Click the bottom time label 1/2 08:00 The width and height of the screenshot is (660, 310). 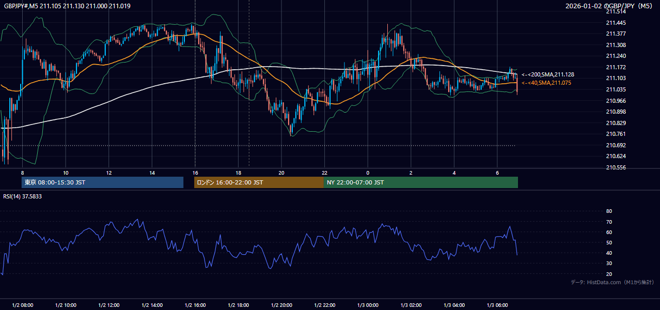point(22,305)
